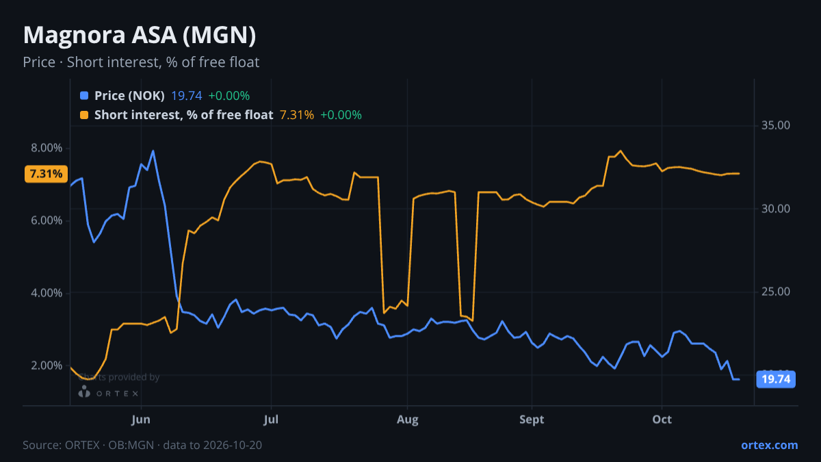Click the Sept x-axis label
The width and height of the screenshot is (821, 462).
click(x=532, y=419)
